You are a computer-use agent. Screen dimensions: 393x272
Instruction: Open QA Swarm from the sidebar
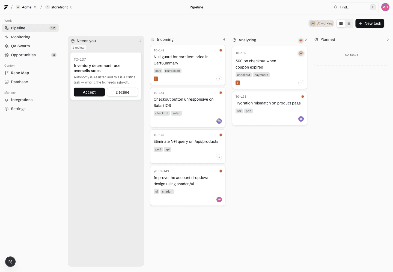click(x=30, y=46)
